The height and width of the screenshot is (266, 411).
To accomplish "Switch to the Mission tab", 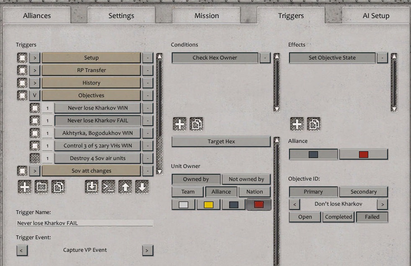I will pyautogui.click(x=207, y=16).
